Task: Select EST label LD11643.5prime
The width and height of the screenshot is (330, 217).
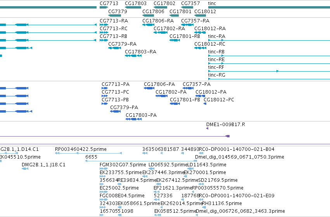Action: click(x=207, y=165)
